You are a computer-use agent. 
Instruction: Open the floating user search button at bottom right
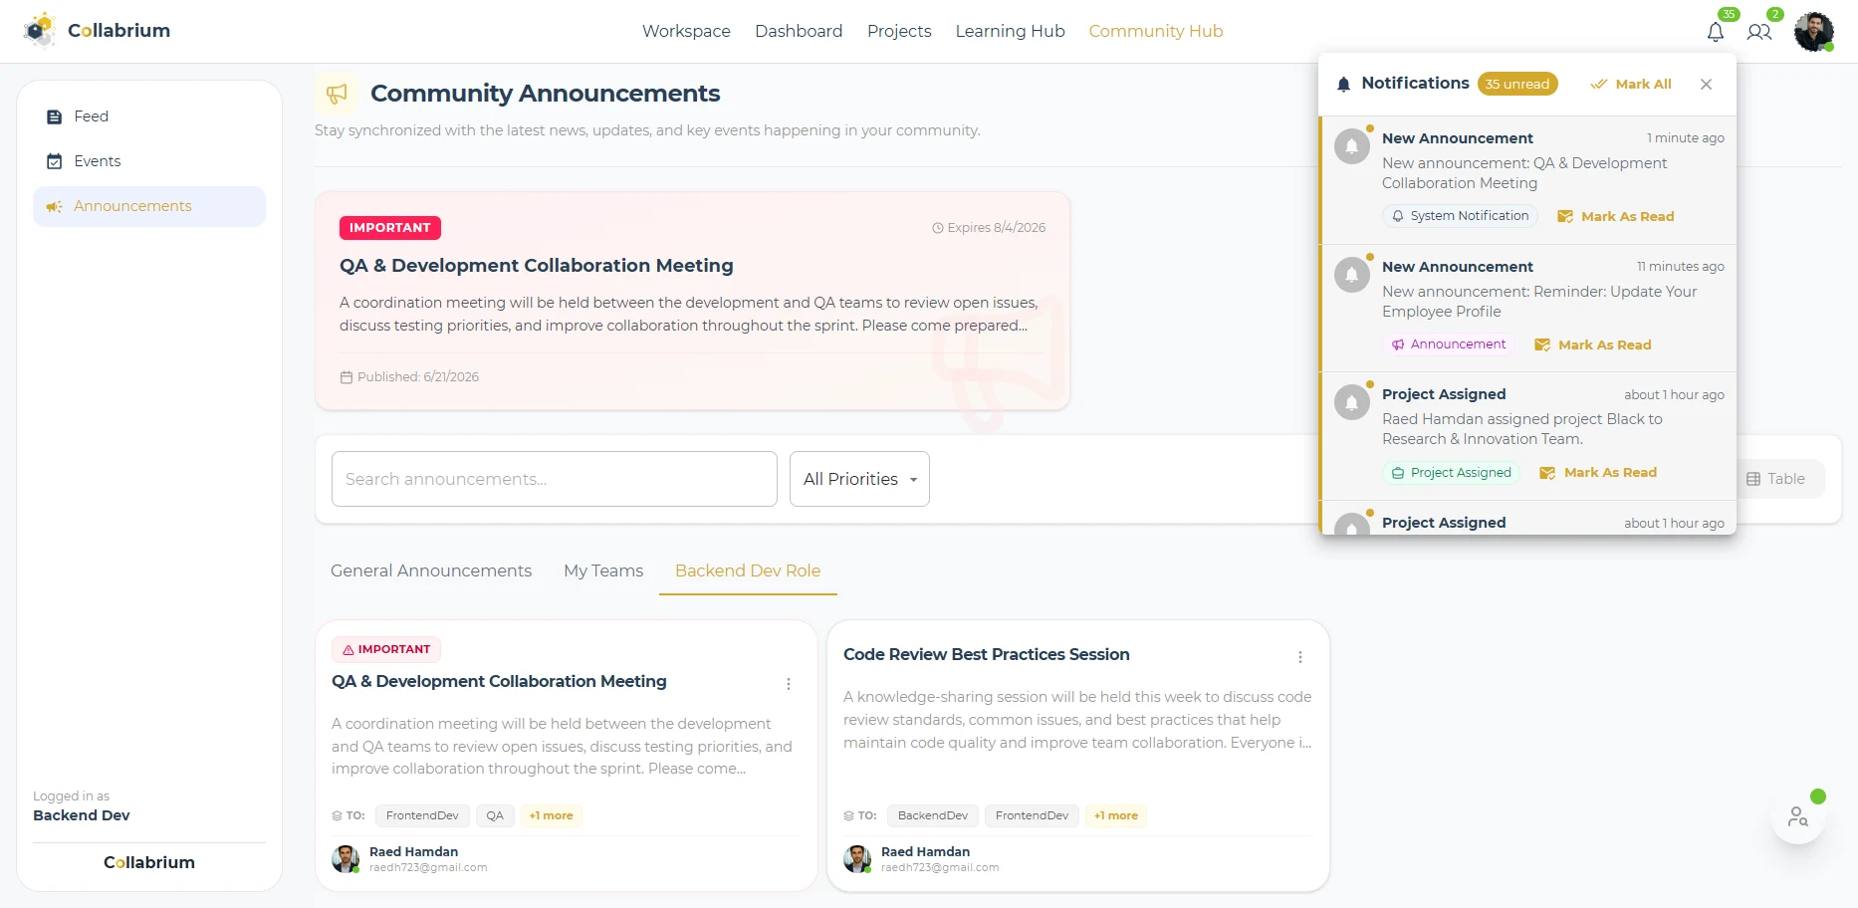coord(1798,817)
